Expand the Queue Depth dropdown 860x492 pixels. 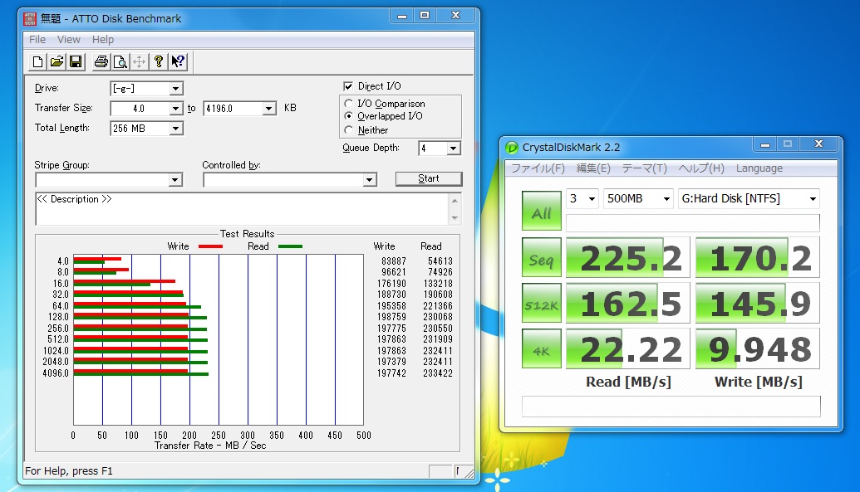[x=453, y=149]
